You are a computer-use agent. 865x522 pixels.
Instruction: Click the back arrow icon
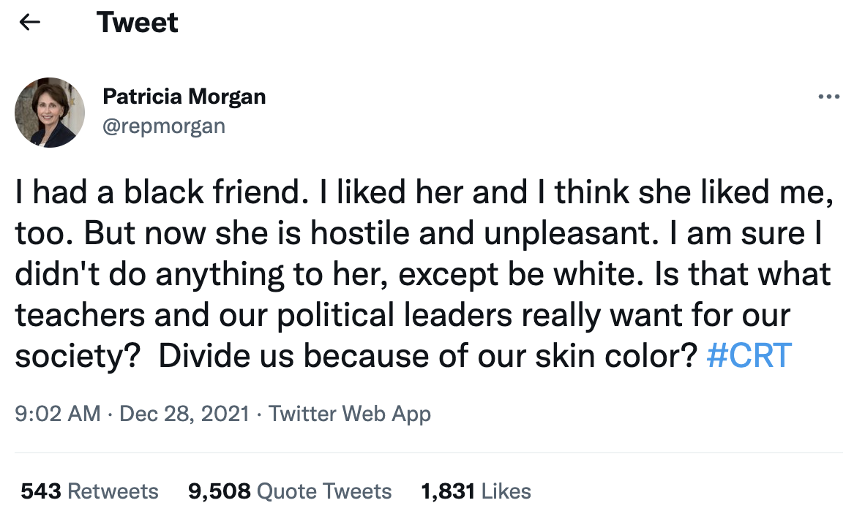pos(29,23)
